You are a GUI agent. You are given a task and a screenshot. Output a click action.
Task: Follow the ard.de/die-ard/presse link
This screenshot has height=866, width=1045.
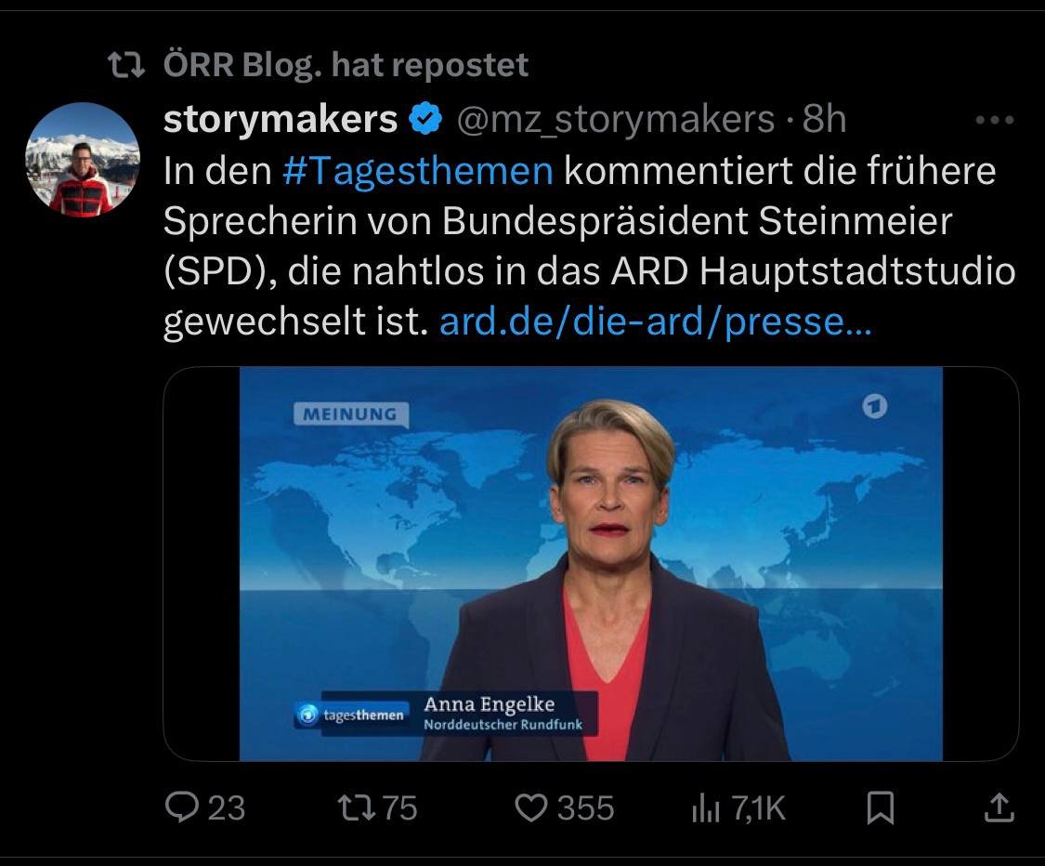(x=656, y=321)
